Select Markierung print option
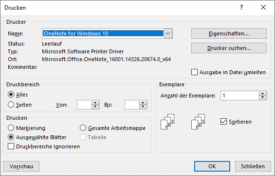This screenshot has width=275, height=176. 11,128
